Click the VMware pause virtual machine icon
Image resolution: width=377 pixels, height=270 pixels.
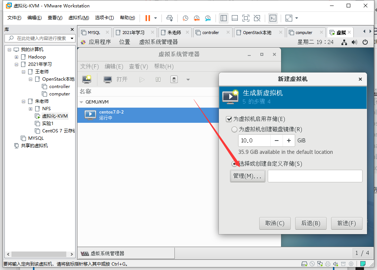[x=148, y=18]
